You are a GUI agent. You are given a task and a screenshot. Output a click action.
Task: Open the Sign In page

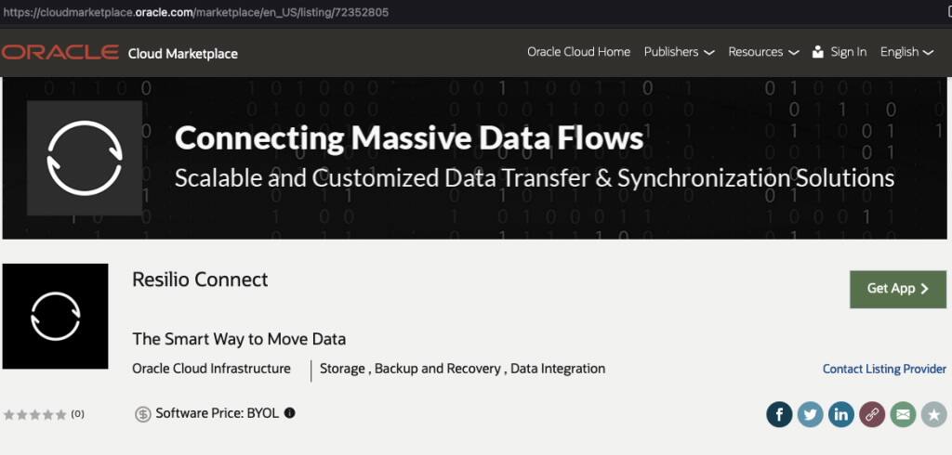pyautogui.click(x=848, y=52)
